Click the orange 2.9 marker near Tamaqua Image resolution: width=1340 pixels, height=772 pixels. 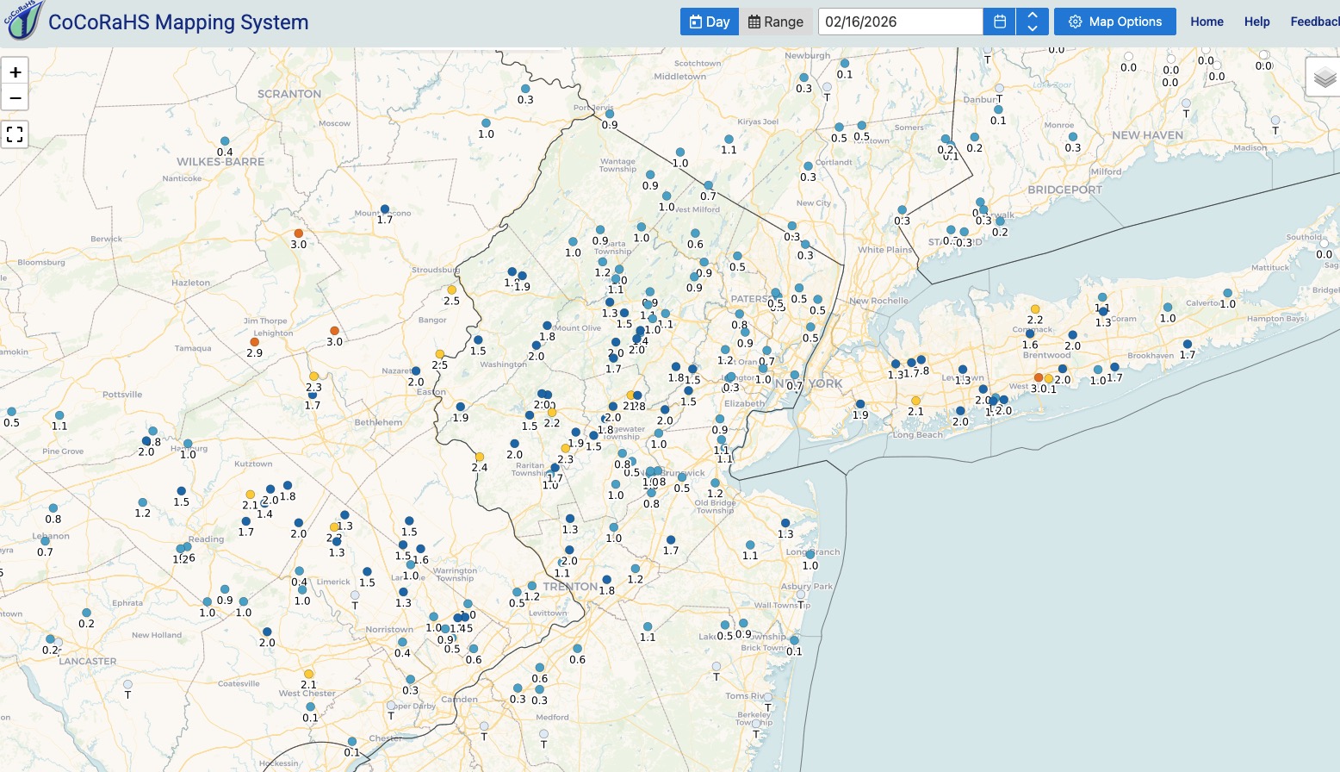coord(254,342)
